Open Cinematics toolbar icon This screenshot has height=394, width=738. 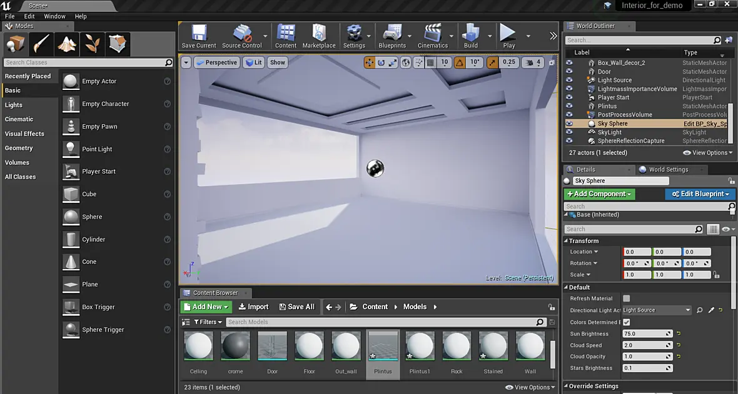(x=433, y=37)
